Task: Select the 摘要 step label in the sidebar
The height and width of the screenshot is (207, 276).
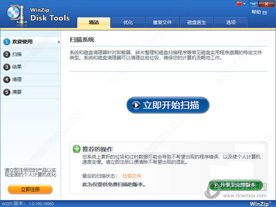Action: [x=17, y=92]
